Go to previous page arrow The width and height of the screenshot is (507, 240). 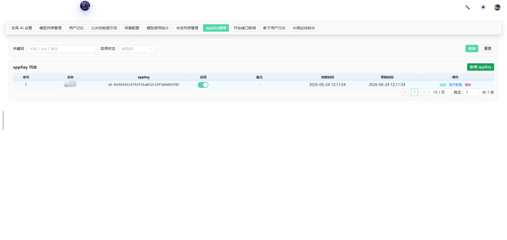coord(405,92)
